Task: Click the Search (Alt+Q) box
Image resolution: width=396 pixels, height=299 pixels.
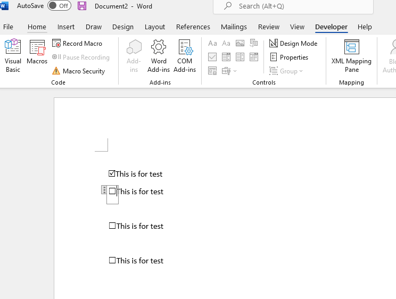Action: point(293,6)
